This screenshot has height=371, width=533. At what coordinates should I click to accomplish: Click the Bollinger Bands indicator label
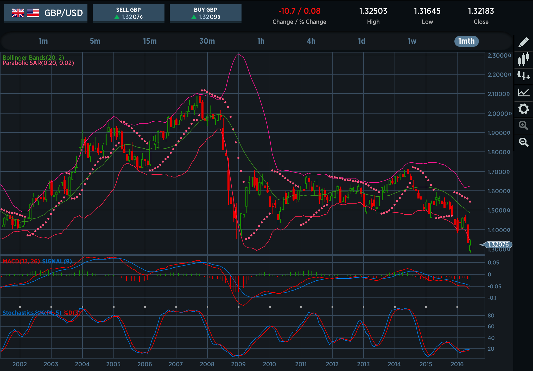33,58
